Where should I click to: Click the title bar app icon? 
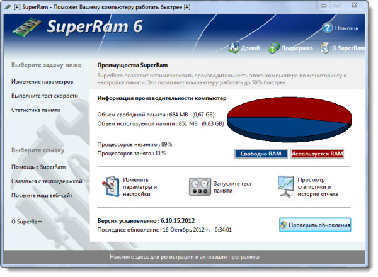click(x=8, y=7)
